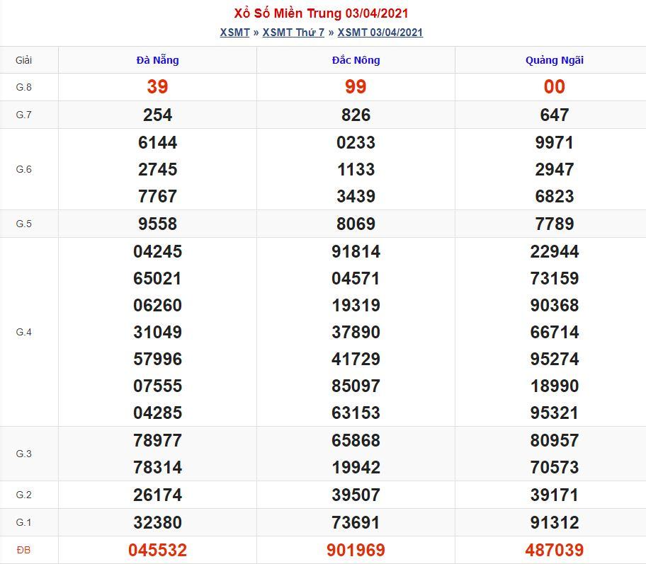Click the number 57996
Viewport: 646px width, 564px height.
158,359
